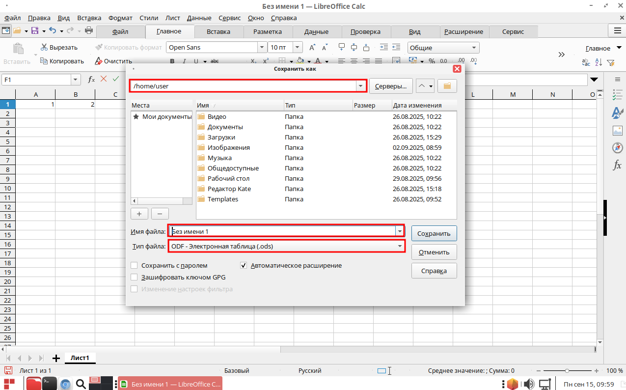Open the /home/user path dropdown arrow

[x=361, y=86]
